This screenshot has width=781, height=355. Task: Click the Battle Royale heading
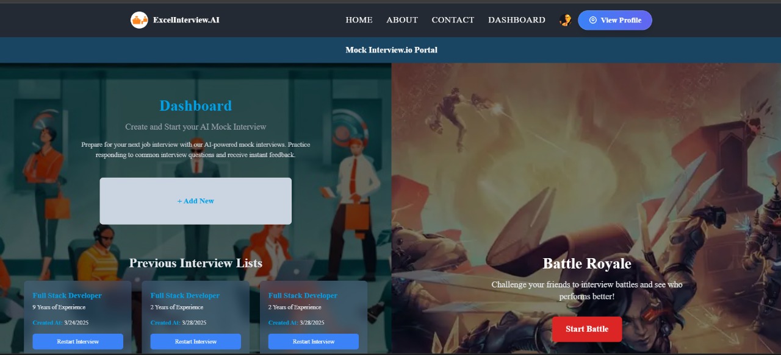point(587,264)
